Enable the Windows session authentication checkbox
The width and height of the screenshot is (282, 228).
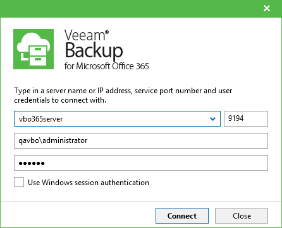pyautogui.click(x=19, y=182)
